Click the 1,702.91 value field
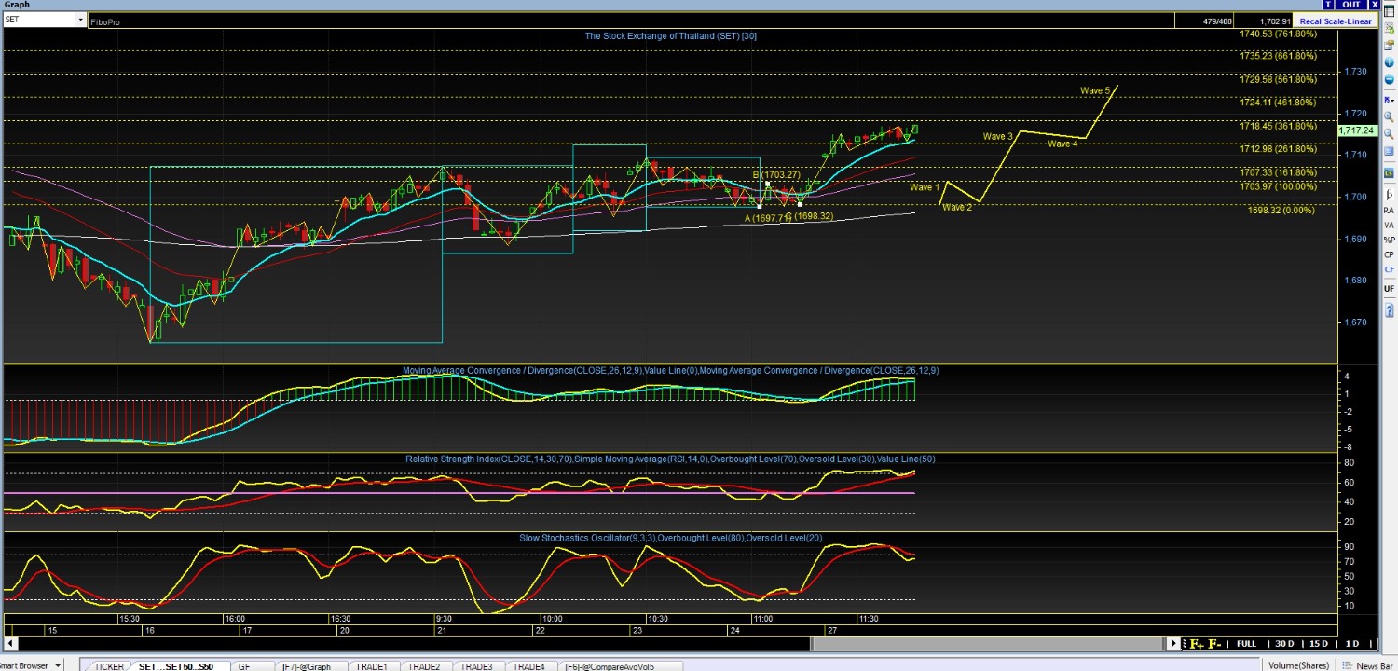This screenshot has width=1398, height=671. tap(1275, 21)
